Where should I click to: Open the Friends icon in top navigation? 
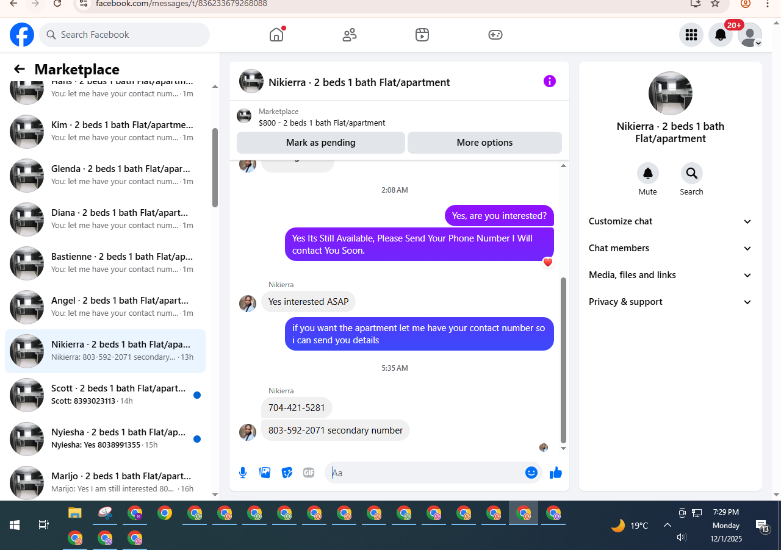pos(350,35)
